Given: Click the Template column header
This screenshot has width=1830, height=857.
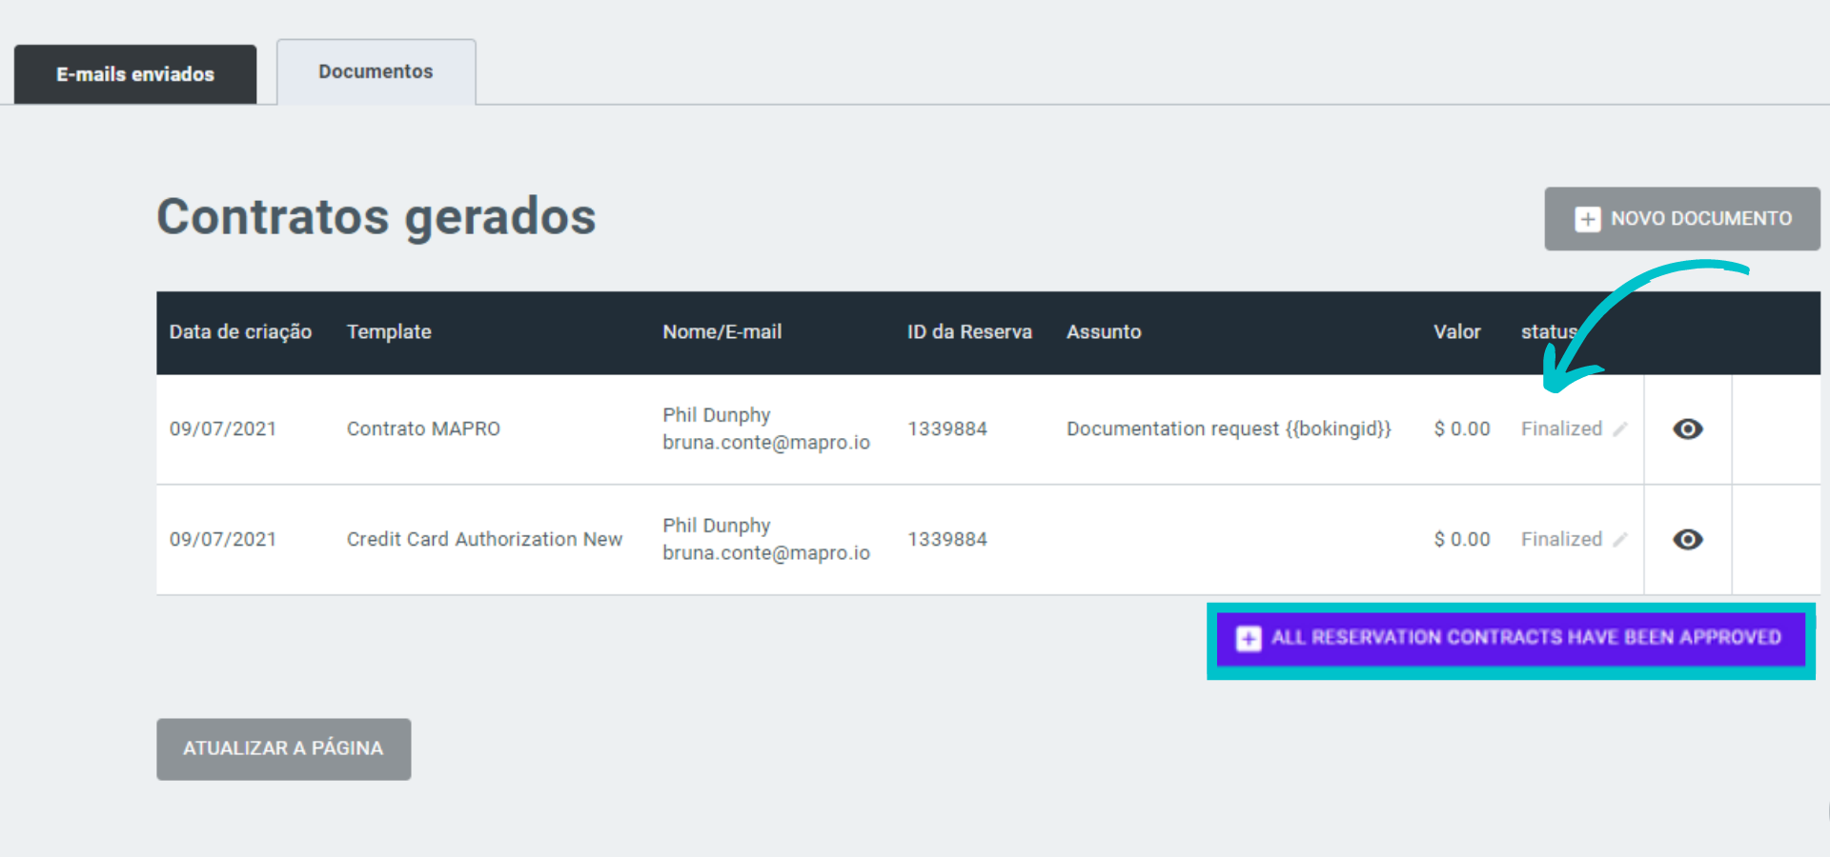Looking at the screenshot, I should 389,332.
